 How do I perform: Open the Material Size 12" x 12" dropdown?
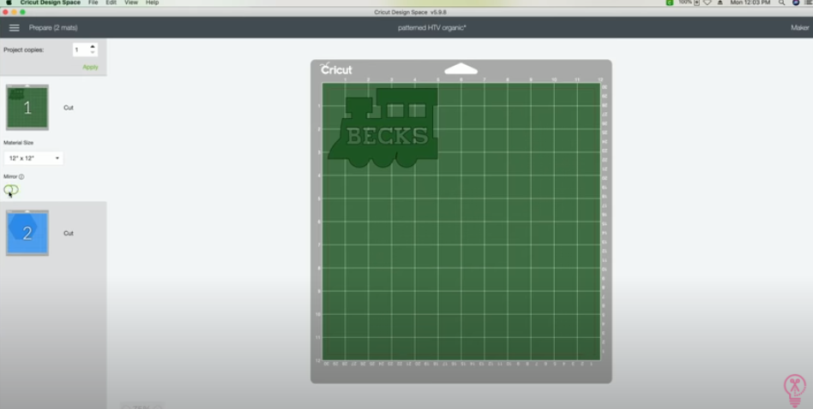(33, 158)
